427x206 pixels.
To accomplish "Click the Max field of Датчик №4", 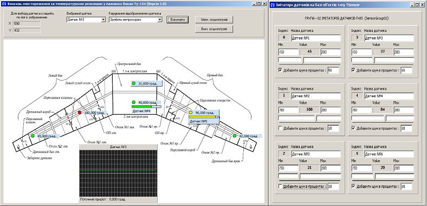I will (x=404, y=110).
